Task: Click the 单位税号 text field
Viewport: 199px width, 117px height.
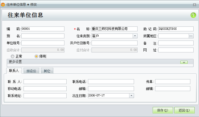Action: click(x=43, y=43)
